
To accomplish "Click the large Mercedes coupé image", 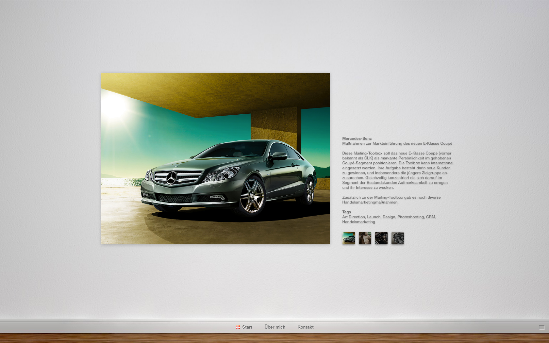I will tap(216, 158).
